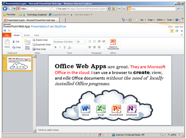Click the browser Refresh icon
This screenshot has height=138, width=186.
119,9
